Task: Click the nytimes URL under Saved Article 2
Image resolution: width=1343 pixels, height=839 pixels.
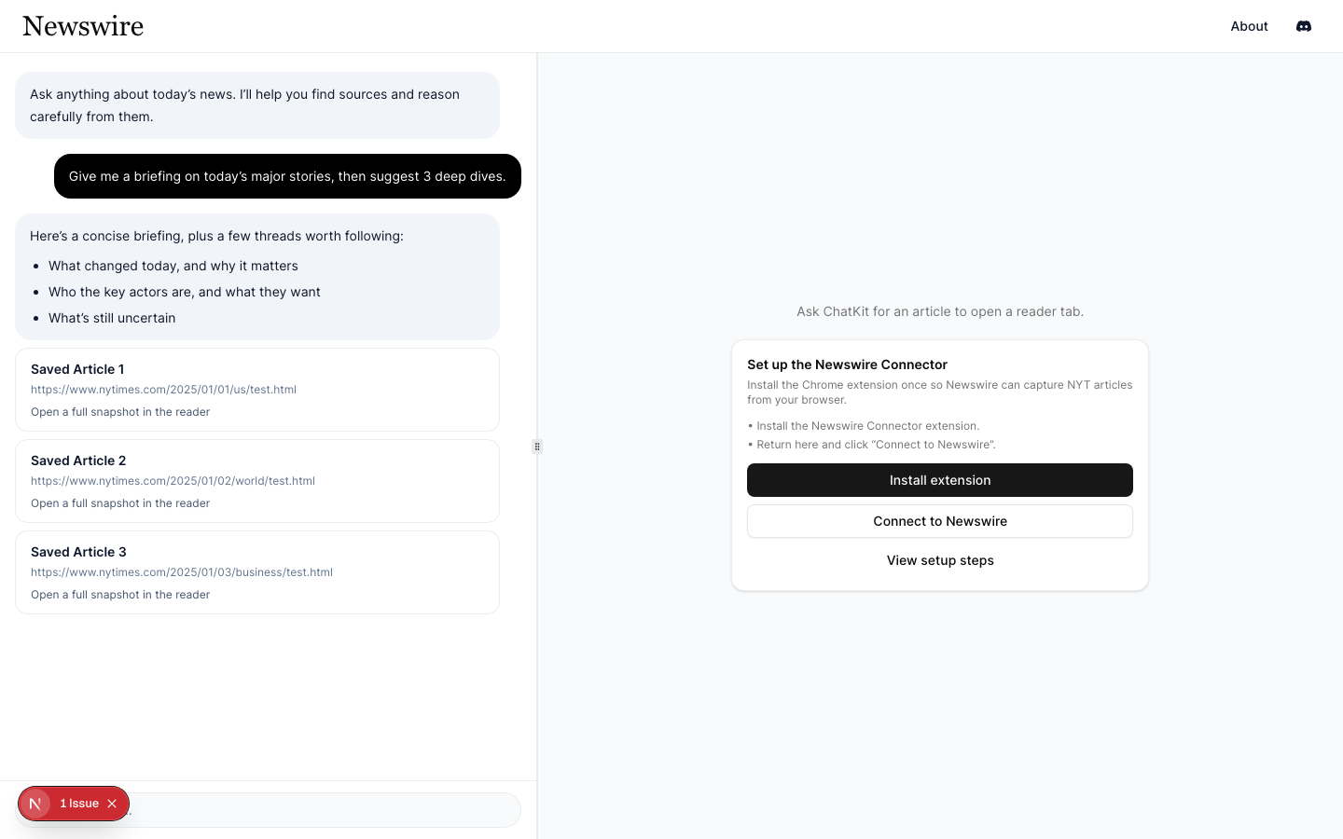Action: tap(173, 481)
